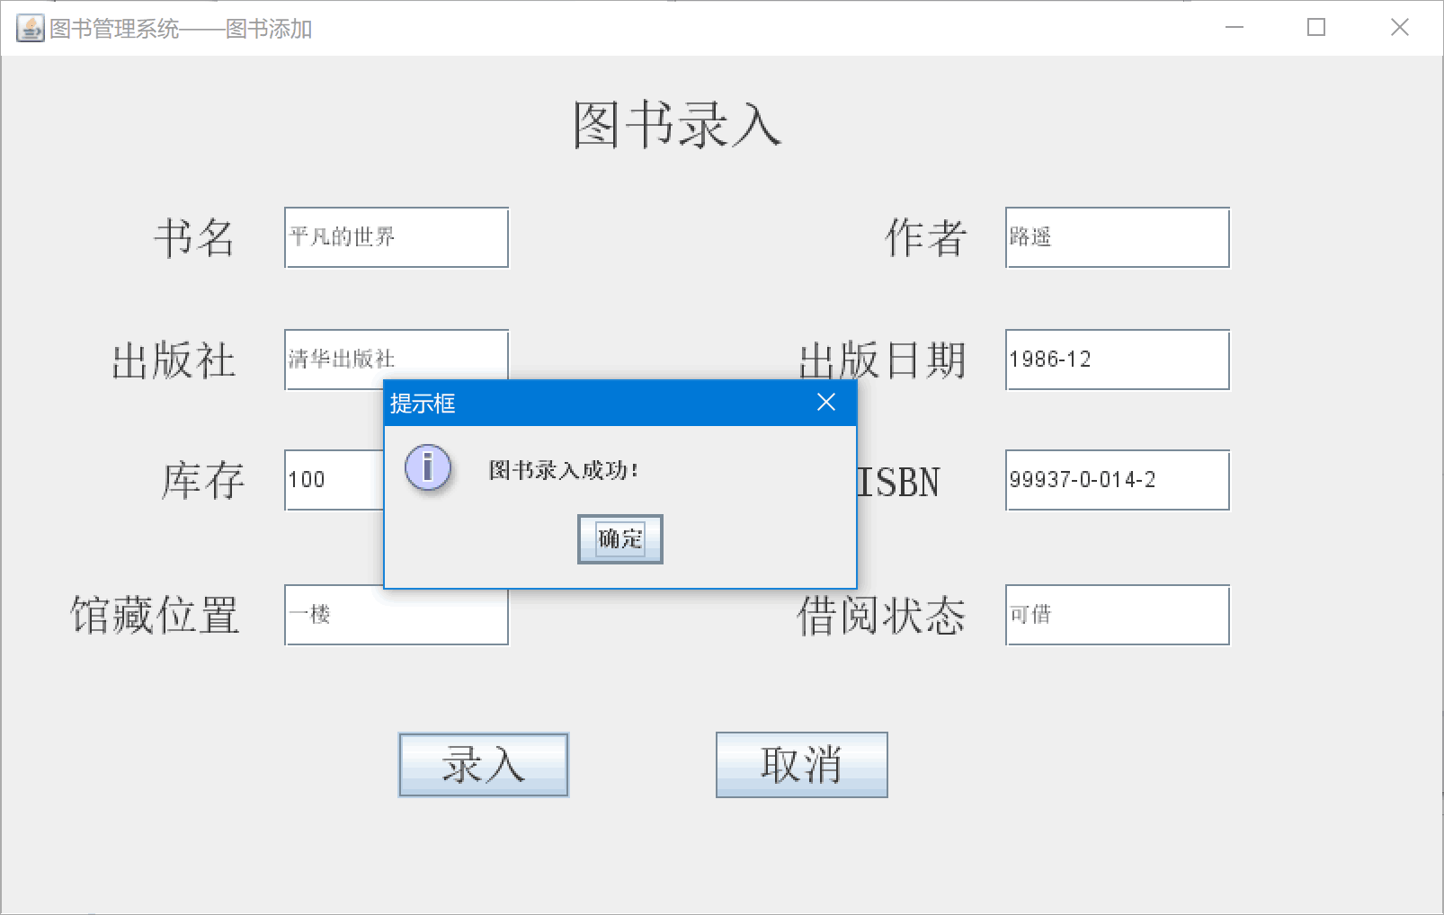Focus the 书名 field containing 平凡的世界
Image resolution: width=1444 pixels, height=915 pixels.
coord(397,237)
